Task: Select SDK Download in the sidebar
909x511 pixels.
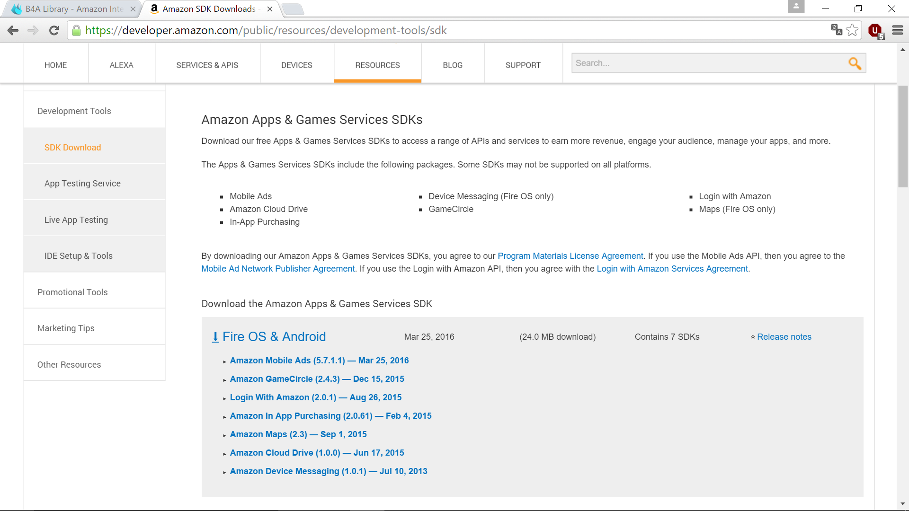Action: [94, 147]
